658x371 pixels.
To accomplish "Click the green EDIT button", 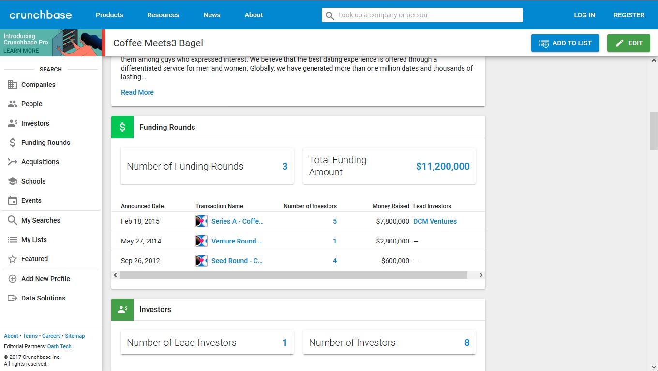I will pos(628,43).
